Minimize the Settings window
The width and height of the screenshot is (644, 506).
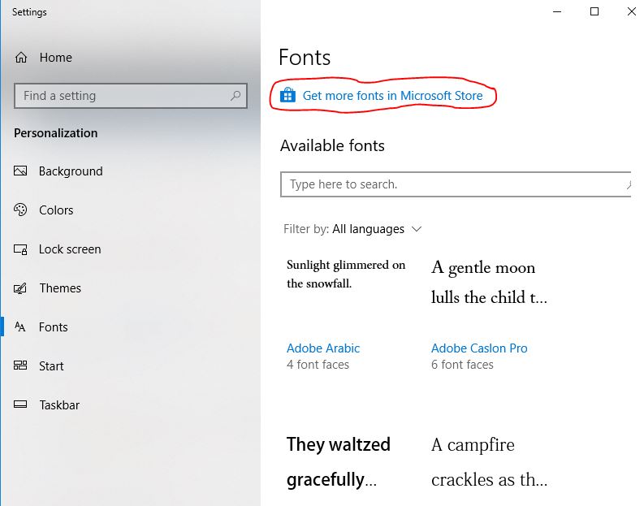tap(557, 11)
